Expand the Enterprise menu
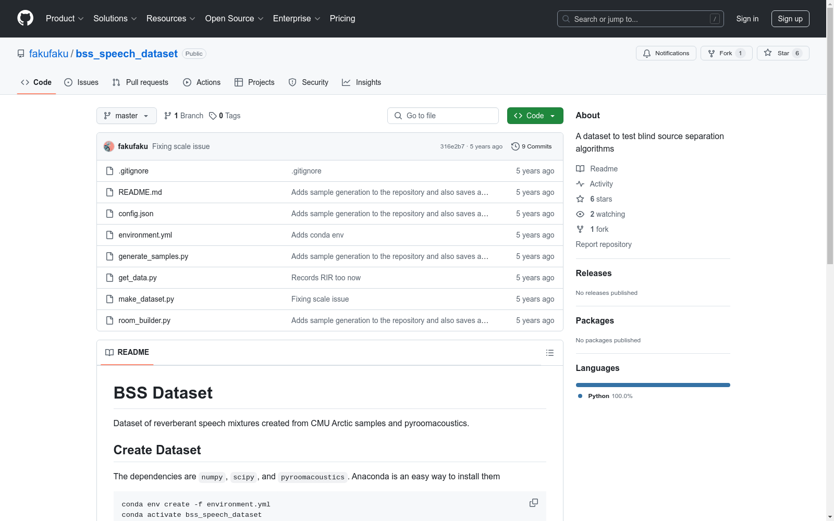 pyautogui.click(x=297, y=18)
